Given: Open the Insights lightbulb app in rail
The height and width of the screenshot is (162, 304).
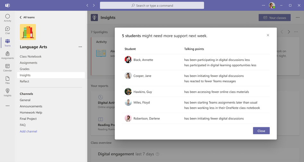Looking at the screenshot, I should coord(8,93).
